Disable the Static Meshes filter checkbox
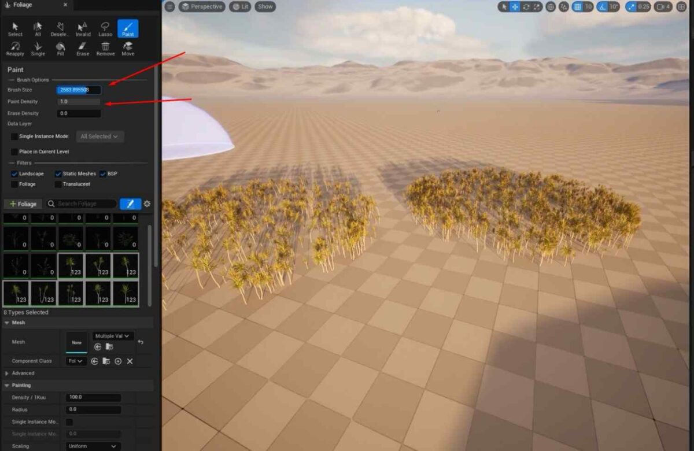Viewport: 694px width, 451px height. 57,173
